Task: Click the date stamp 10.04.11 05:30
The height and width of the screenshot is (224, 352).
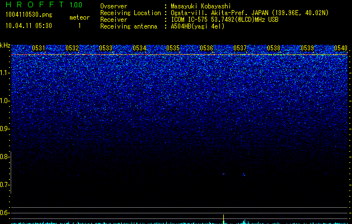Action: pos(29,26)
